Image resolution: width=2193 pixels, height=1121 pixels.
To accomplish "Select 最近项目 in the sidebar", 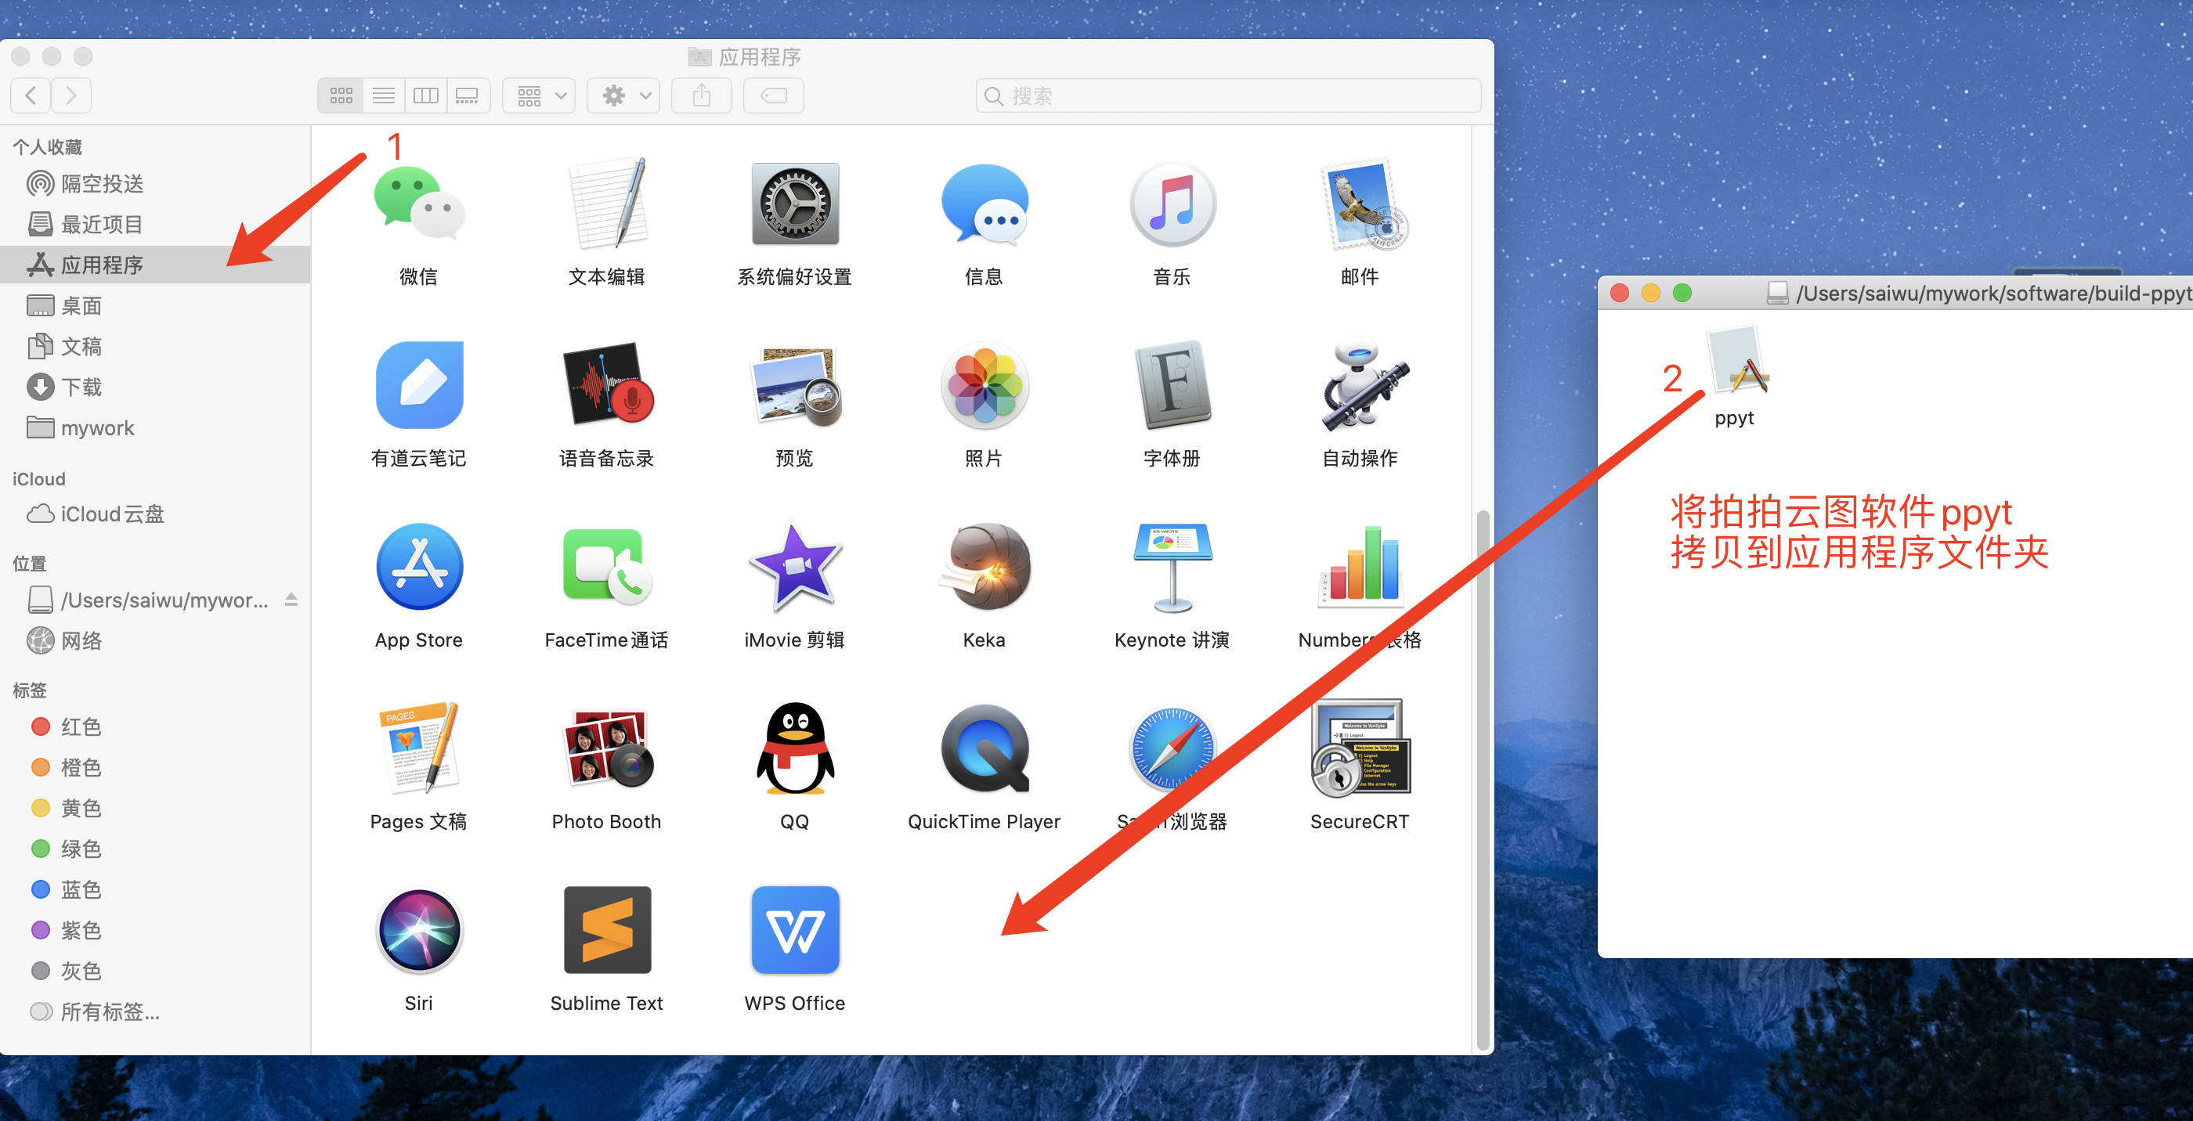I will (x=155, y=224).
